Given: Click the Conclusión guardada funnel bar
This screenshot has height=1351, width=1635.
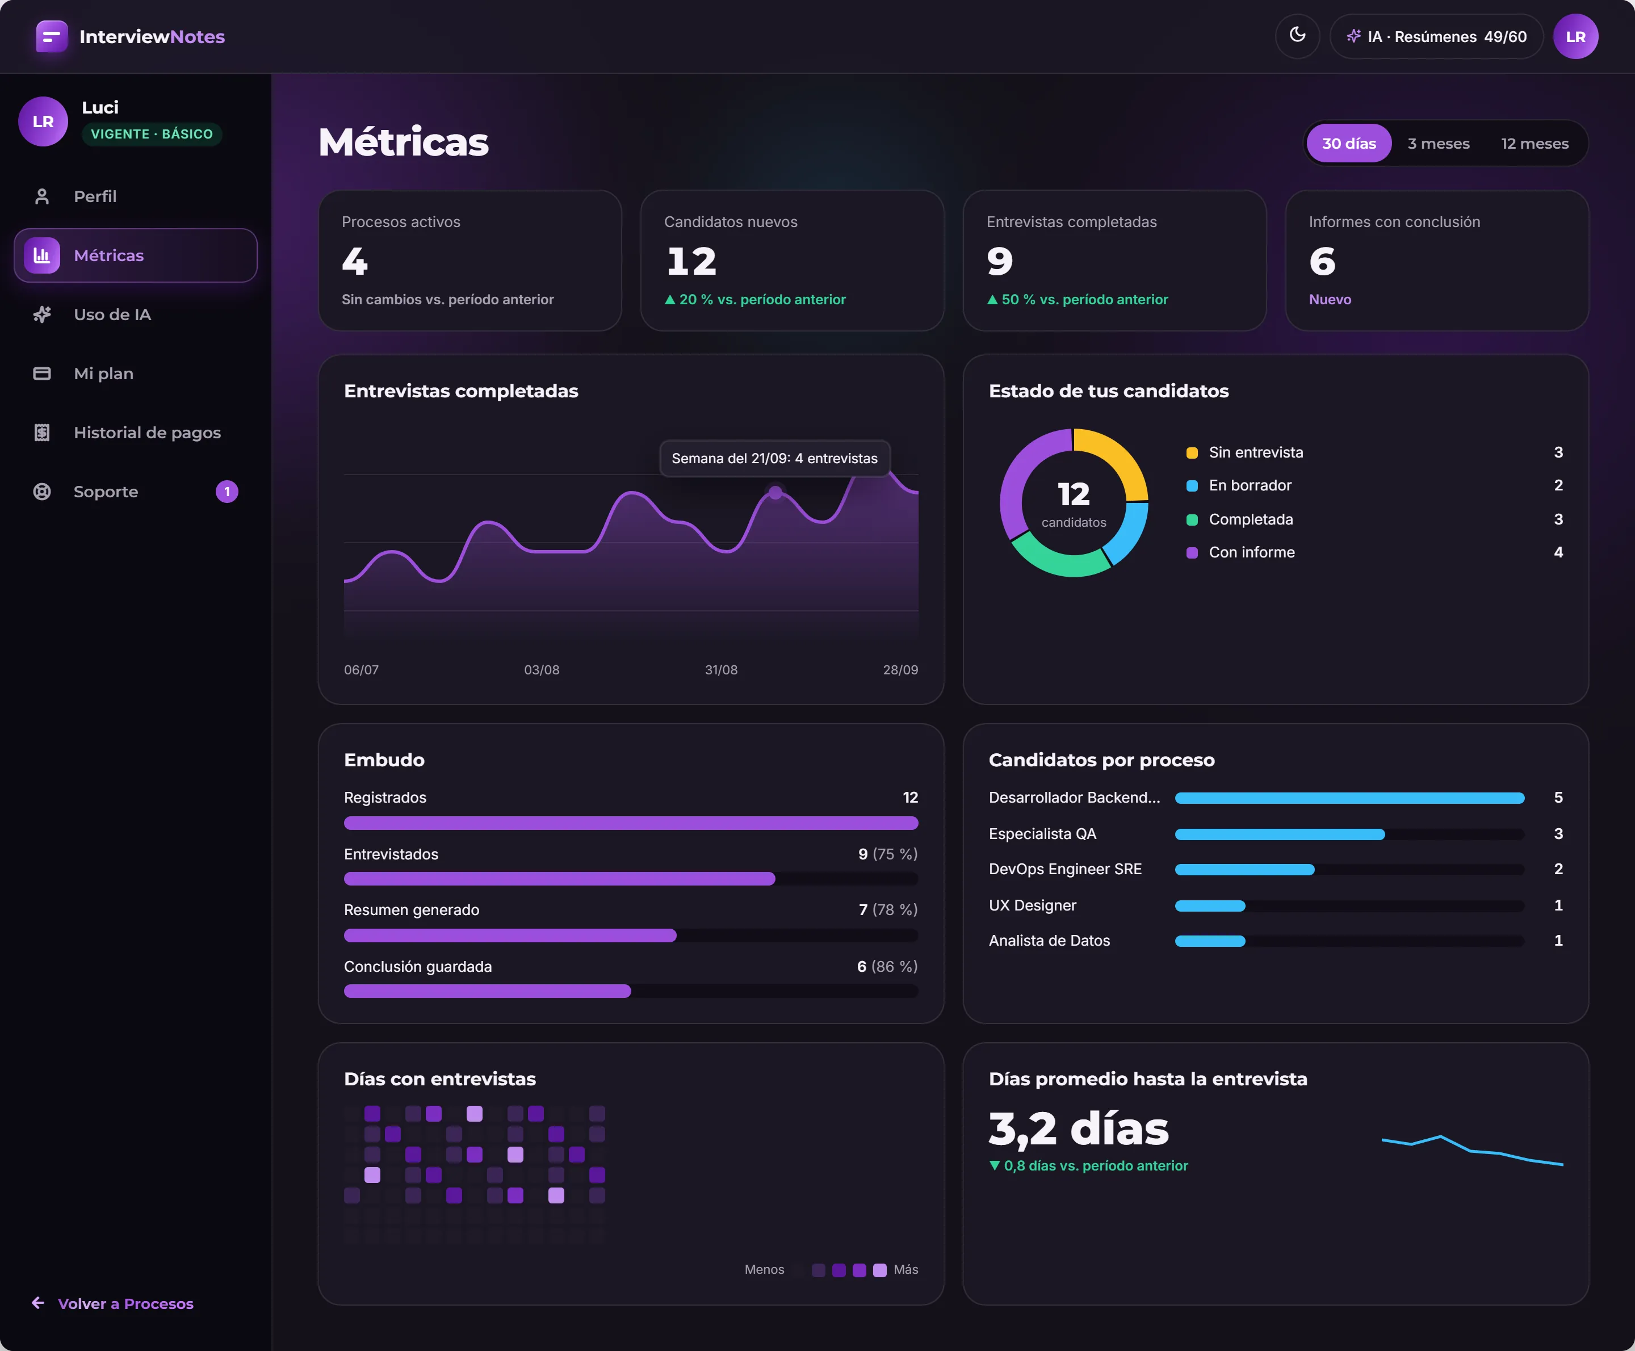Looking at the screenshot, I should click(x=631, y=991).
